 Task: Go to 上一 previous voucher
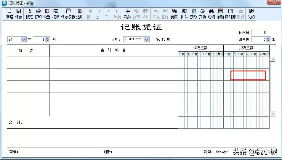[99, 14]
